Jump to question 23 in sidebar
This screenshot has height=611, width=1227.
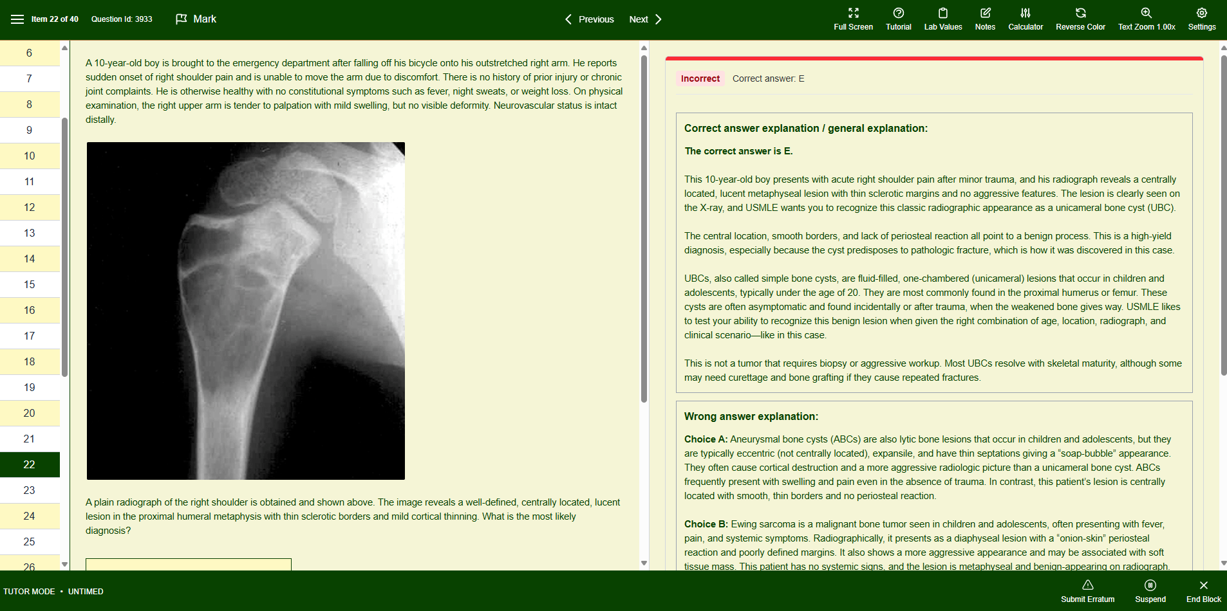point(30,490)
